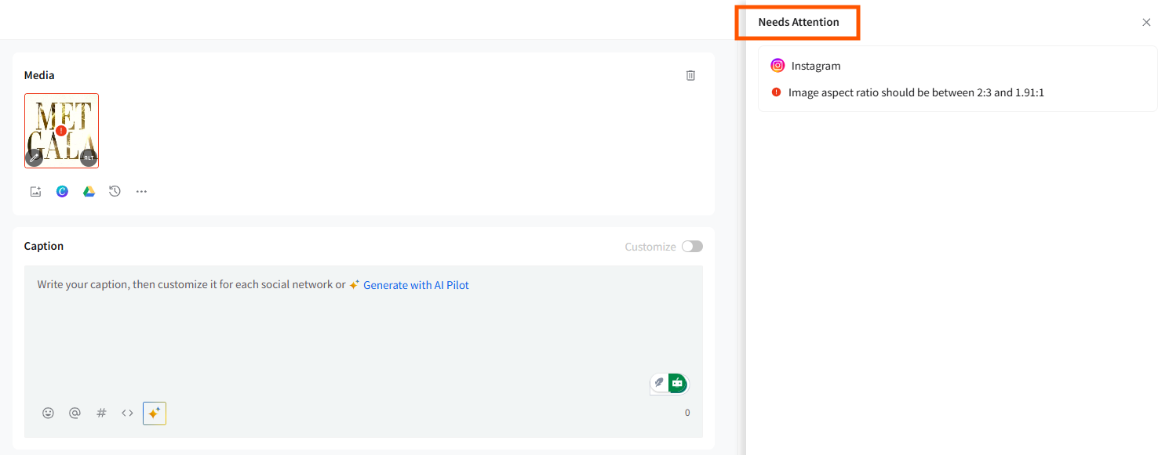Image resolution: width=1169 pixels, height=455 pixels.
Task: Click the Instagram logo icon
Action: point(778,66)
